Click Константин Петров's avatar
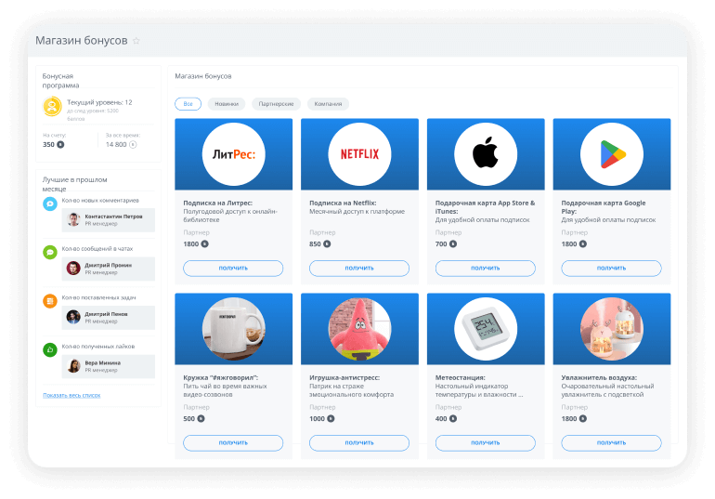The height and width of the screenshot is (499, 715). [x=73, y=220]
